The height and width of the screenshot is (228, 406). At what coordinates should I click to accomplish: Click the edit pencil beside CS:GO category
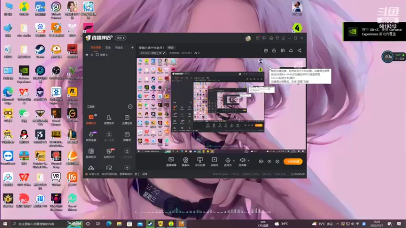point(164,53)
